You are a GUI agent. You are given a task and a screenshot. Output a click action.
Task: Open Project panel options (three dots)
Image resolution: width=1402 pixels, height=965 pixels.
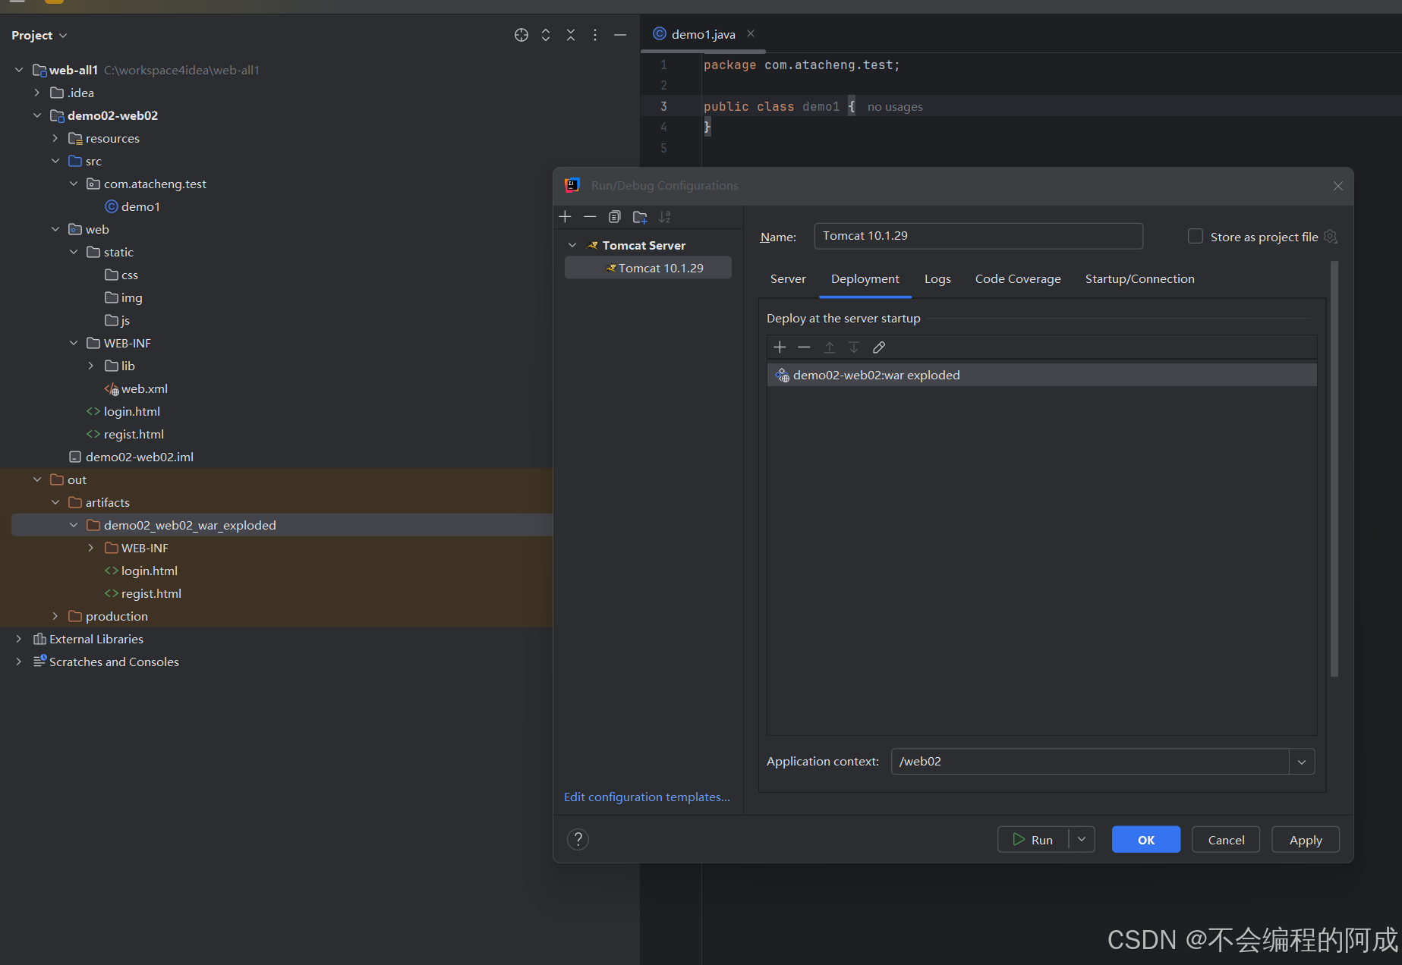tap(595, 35)
